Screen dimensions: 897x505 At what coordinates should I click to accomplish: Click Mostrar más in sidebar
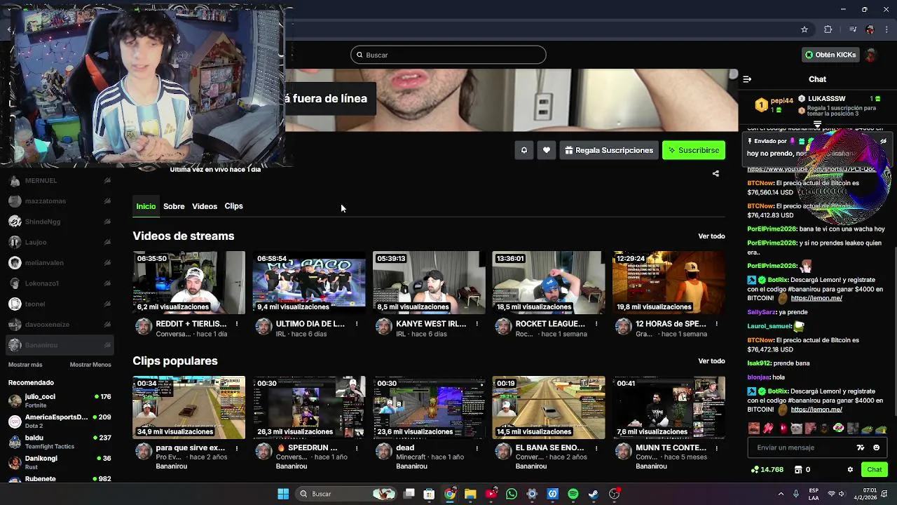(x=25, y=365)
